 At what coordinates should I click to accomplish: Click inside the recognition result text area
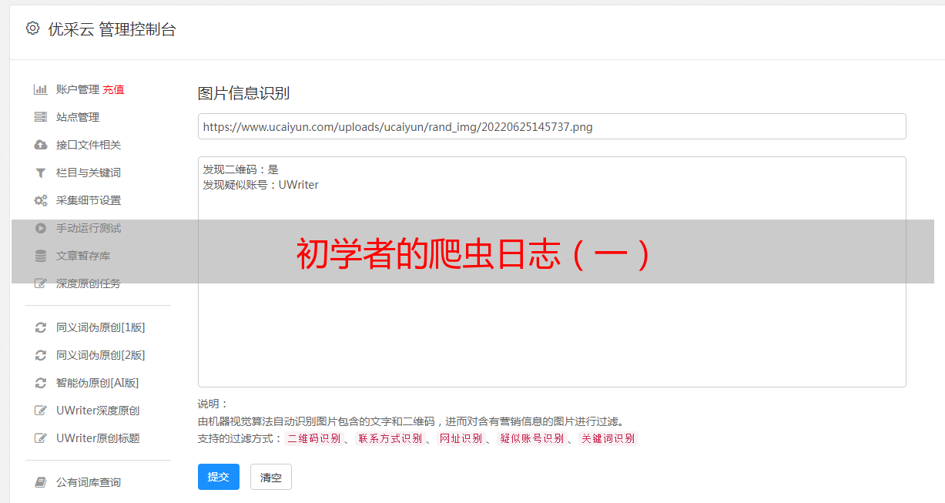tap(551, 272)
